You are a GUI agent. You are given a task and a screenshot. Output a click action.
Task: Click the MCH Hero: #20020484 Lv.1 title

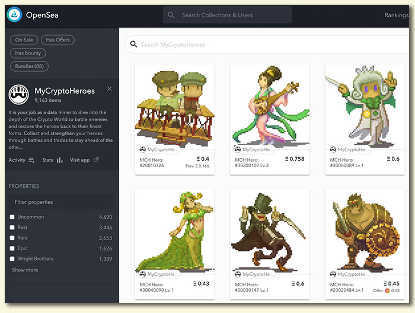pyautogui.click(x=346, y=288)
